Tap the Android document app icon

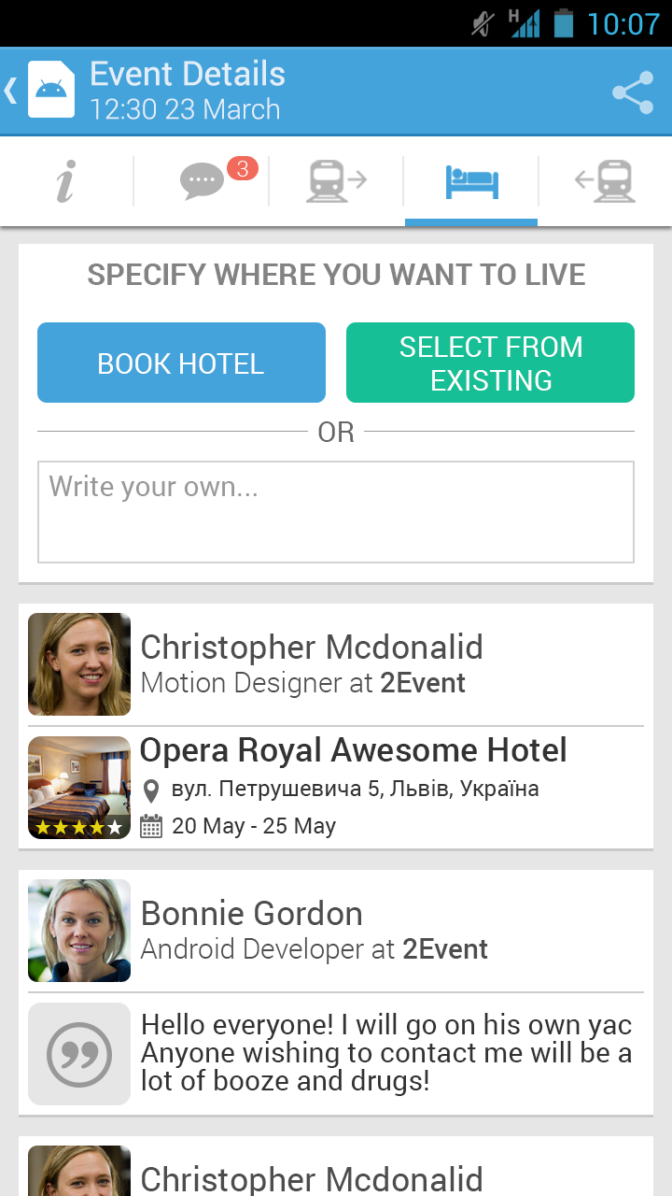(51, 90)
